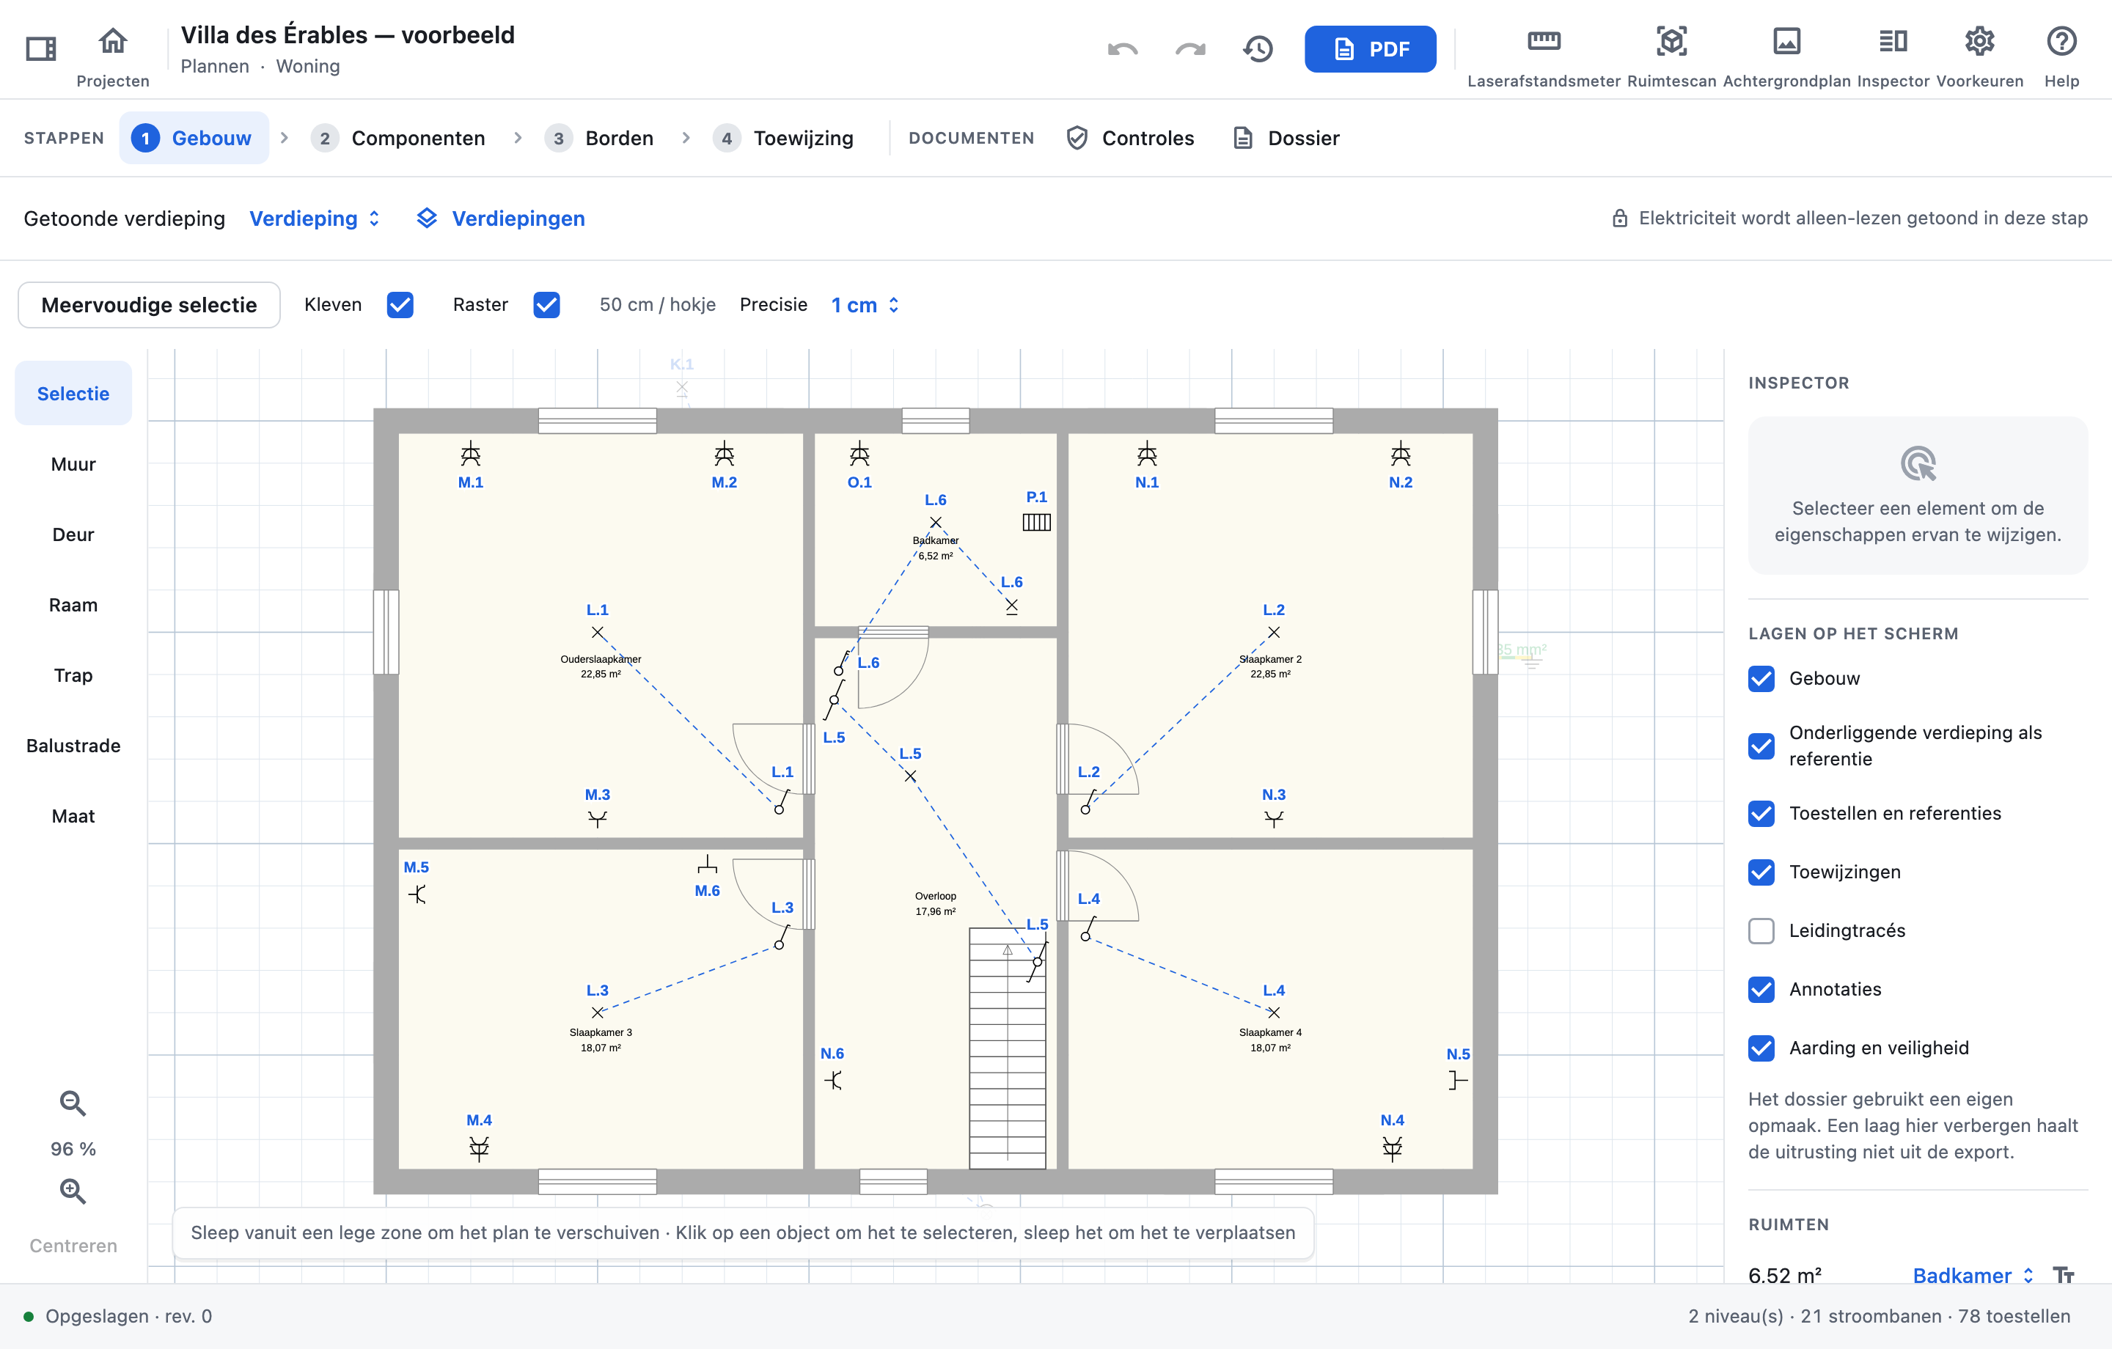Zoom out with the magnifier minus icon

click(x=73, y=1103)
